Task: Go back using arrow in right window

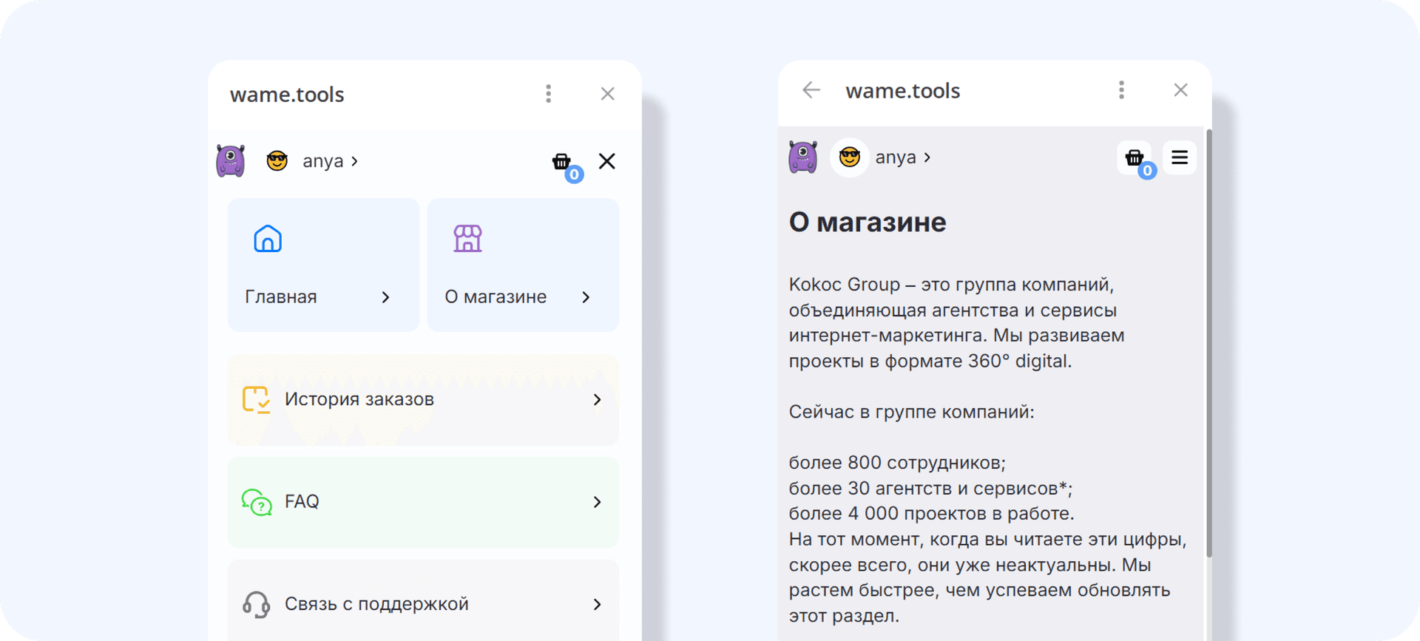Action: [x=811, y=90]
